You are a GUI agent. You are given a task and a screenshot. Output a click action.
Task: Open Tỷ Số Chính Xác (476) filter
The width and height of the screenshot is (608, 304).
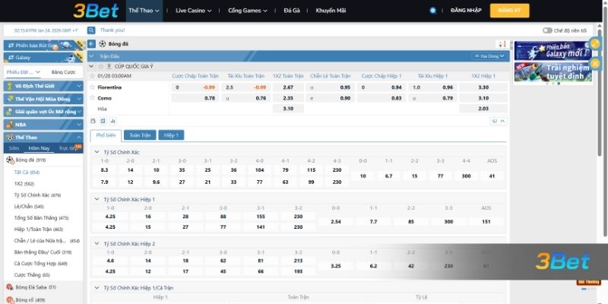pyautogui.click(x=37, y=195)
